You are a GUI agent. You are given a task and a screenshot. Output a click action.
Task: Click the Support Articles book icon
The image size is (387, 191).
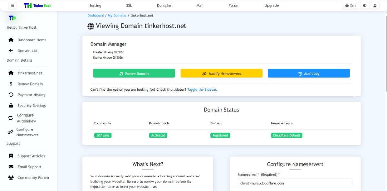[x=11, y=156]
